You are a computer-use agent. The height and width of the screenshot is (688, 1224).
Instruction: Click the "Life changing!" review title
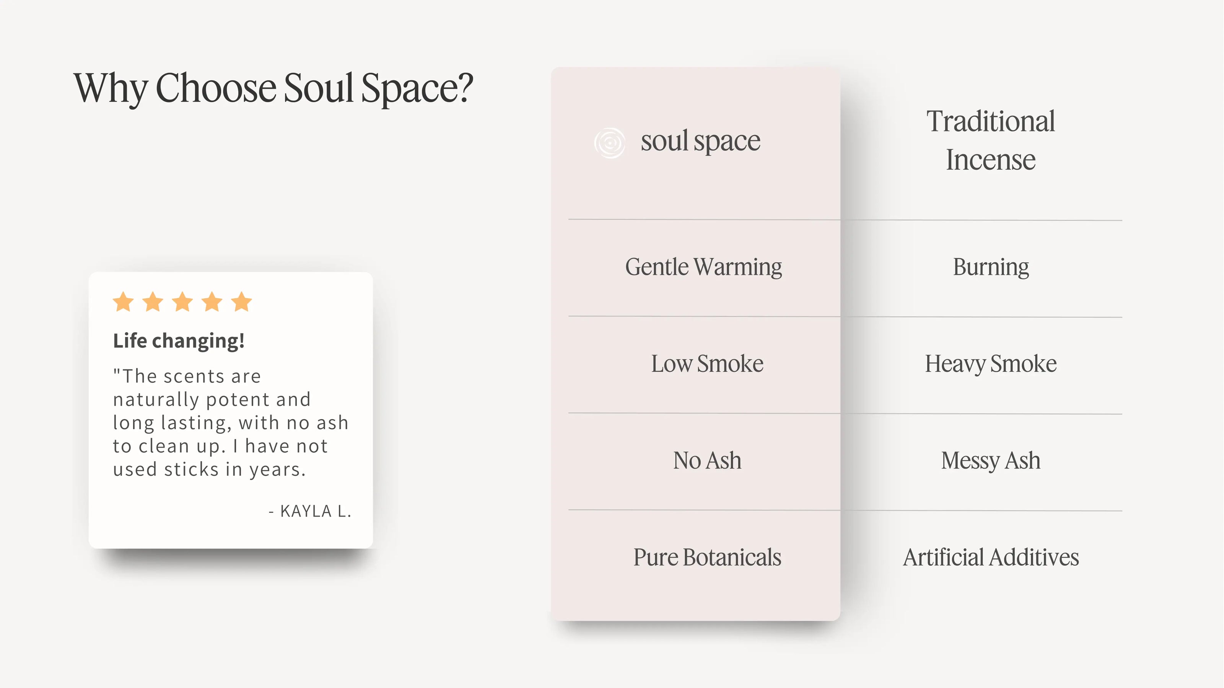(x=179, y=341)
